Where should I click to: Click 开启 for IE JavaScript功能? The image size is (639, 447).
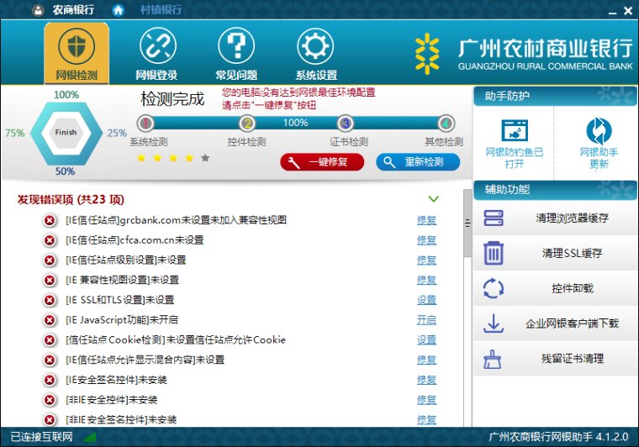[x=426, y=320]
